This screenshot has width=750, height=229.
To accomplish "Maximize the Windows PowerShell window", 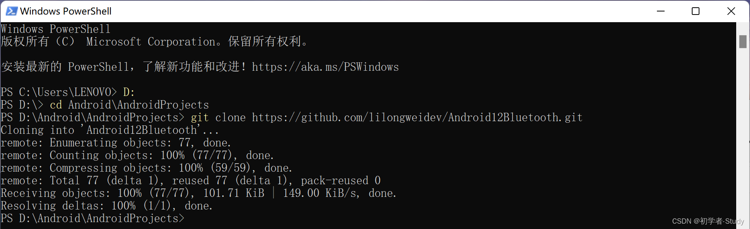I will tap(696, 11).
